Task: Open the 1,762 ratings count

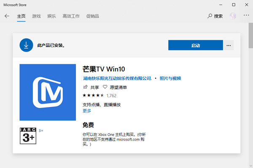Action: pos(111,96)
